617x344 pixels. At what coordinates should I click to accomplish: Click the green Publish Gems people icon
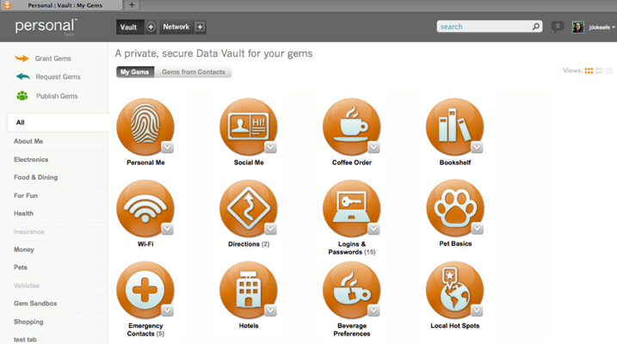[22, 95]
